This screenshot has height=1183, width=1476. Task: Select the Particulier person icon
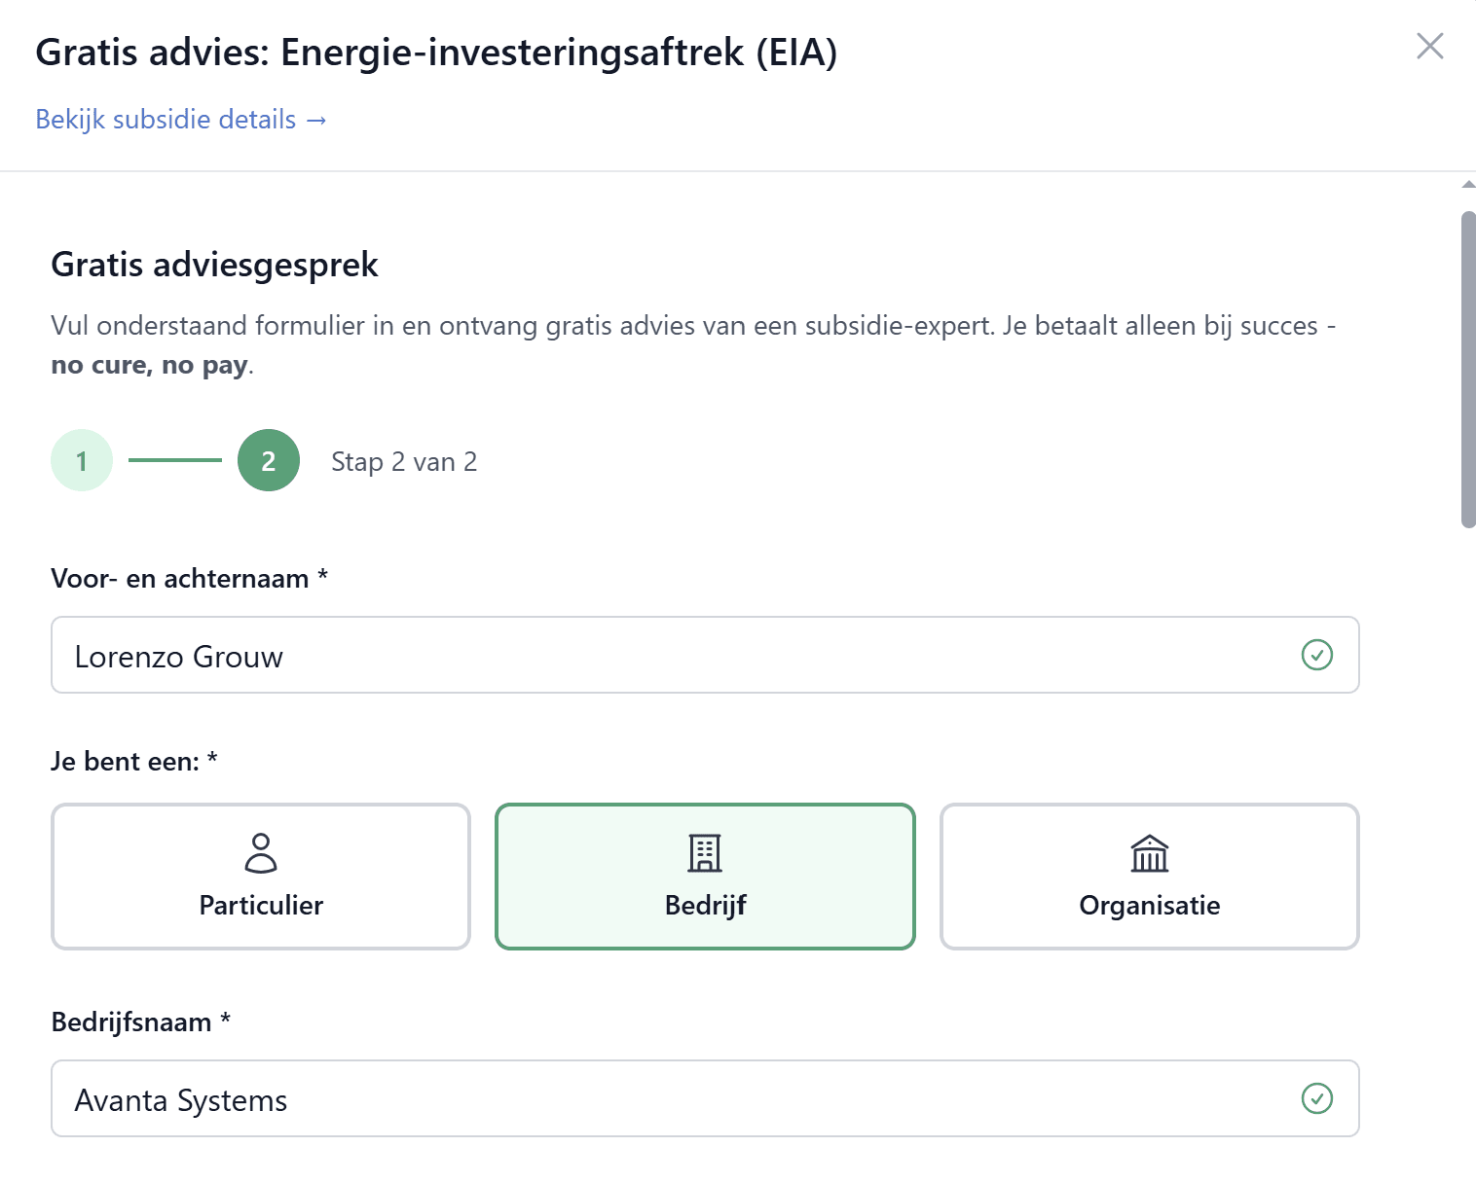[x=260, y=854]
